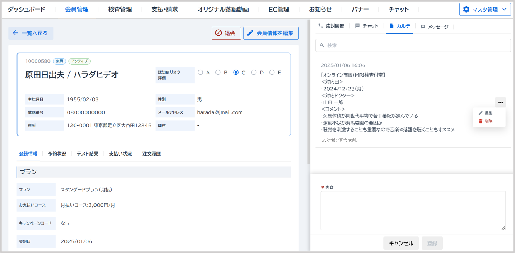The height and width of the screenshot is (253, 515).
Task: Click the prohibition icon on 退会 button
Action: pyautogui.click(x=219, y=33)
